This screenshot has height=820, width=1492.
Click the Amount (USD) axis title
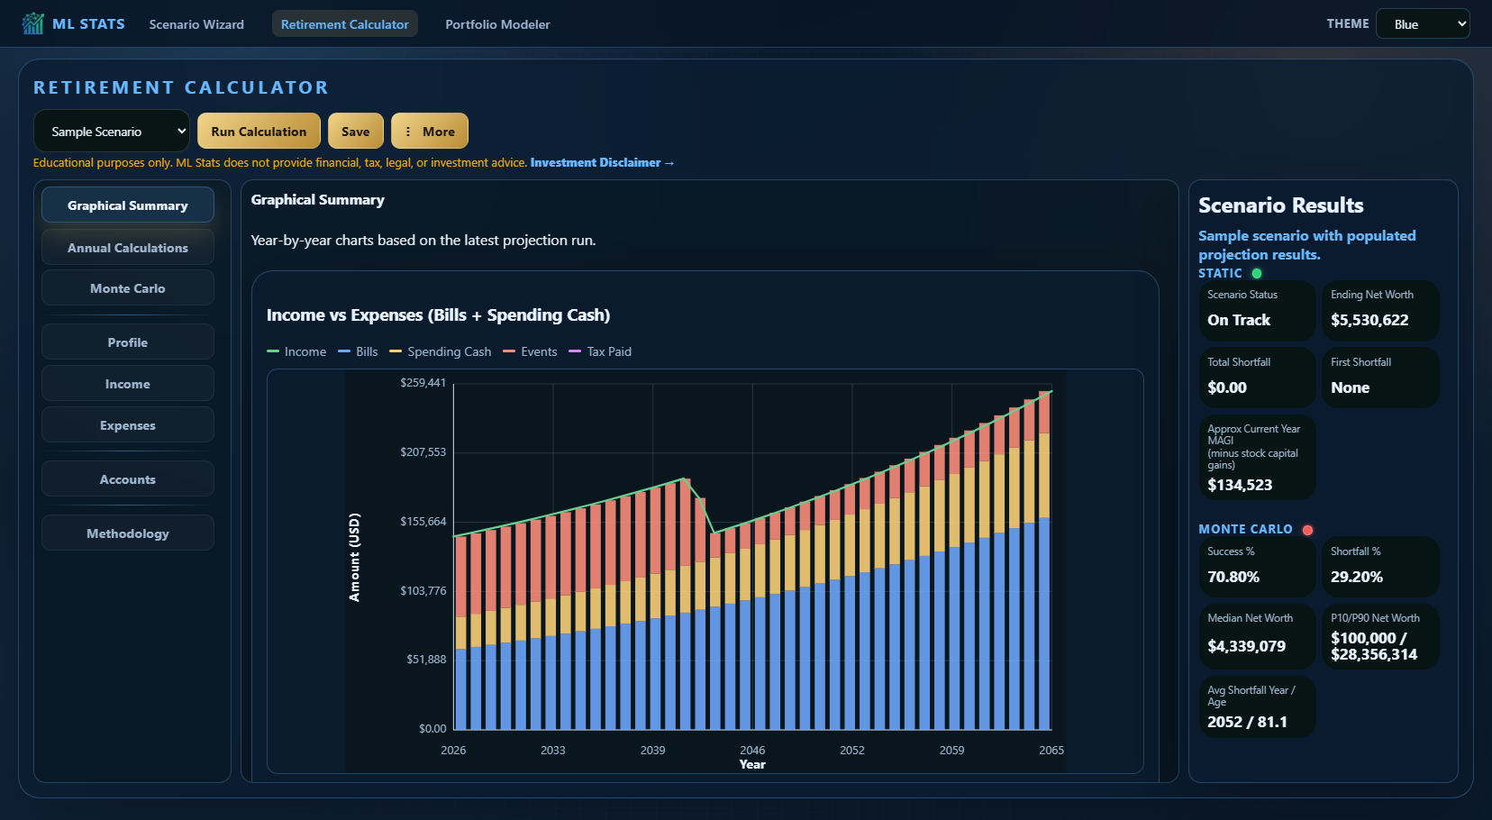point(354,557)
